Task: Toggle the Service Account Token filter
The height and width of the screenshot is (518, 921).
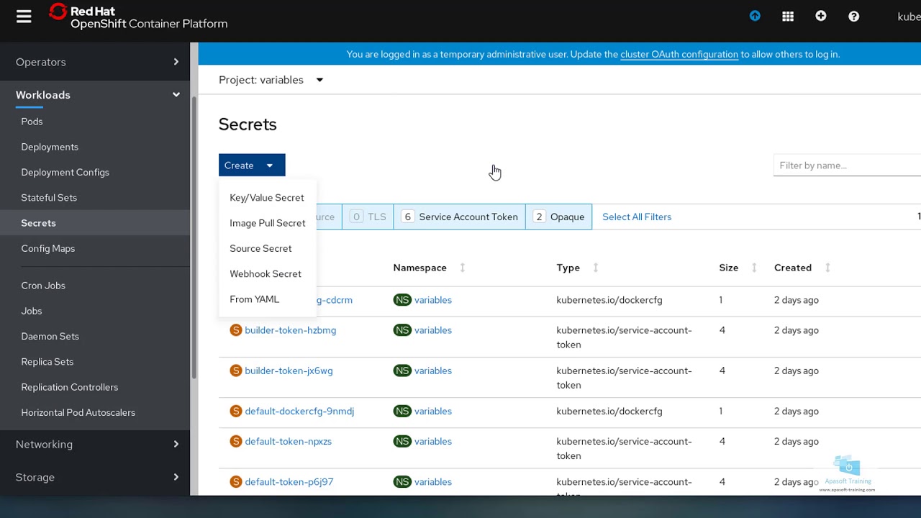Action: [x=459, y=217]
